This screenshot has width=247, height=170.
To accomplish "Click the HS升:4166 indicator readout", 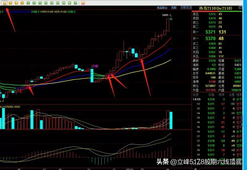I will (x=60, y=12).
